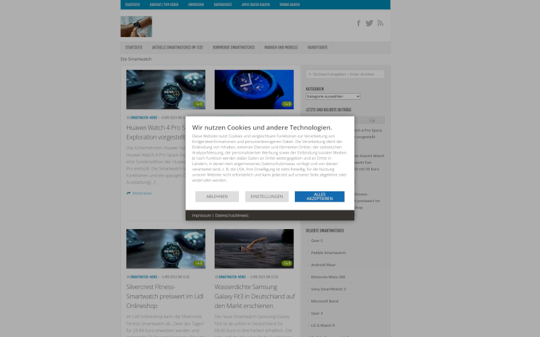Click the 'Impressum' link in cookie banner

click(x=201, y=216)
